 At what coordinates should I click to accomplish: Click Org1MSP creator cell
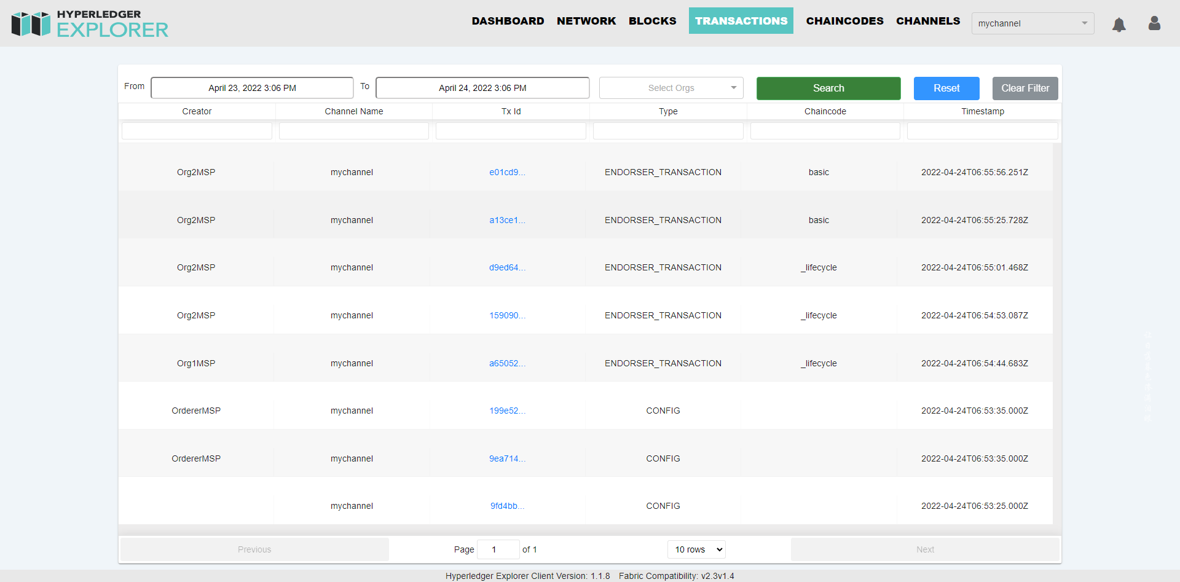(x=196, y=363)
